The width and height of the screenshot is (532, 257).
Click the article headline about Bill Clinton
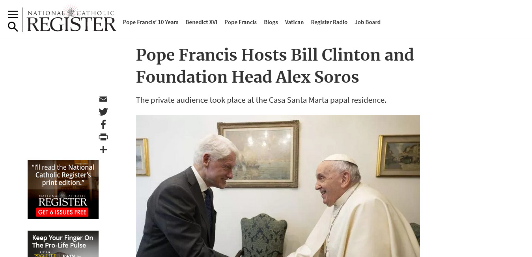pyautogui.click(x=275, y=66)
